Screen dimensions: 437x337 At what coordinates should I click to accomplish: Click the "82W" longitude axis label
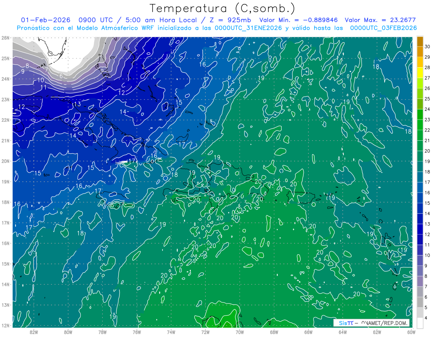point(34,332)
